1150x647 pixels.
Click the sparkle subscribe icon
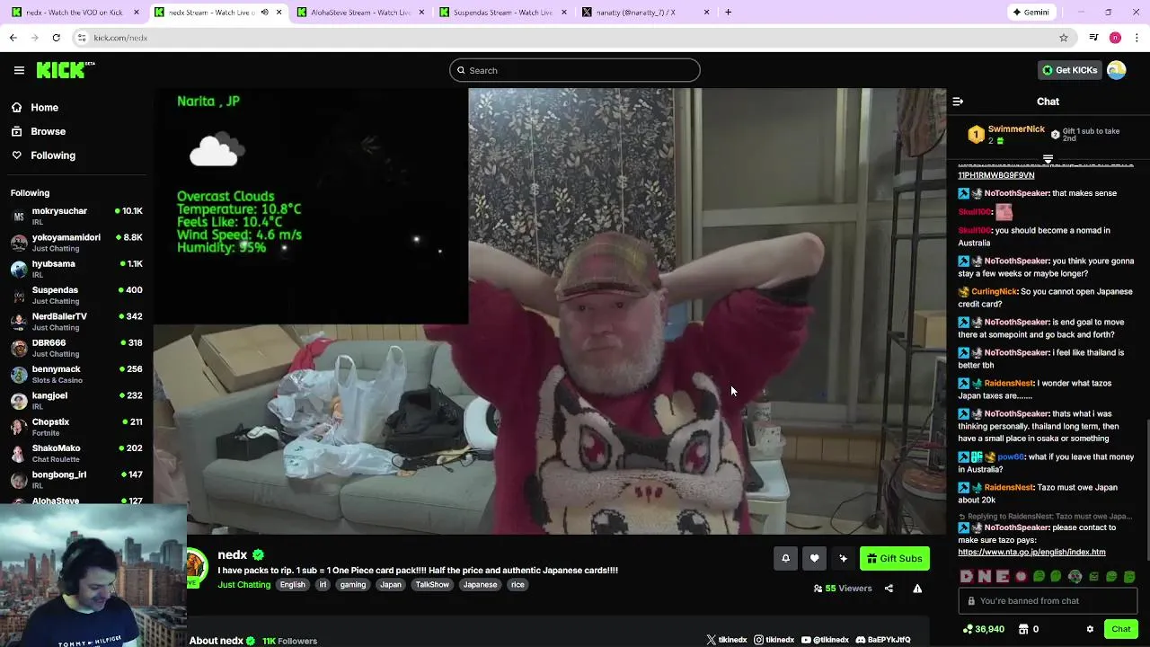pyautogui.click(x=843, y=558)
